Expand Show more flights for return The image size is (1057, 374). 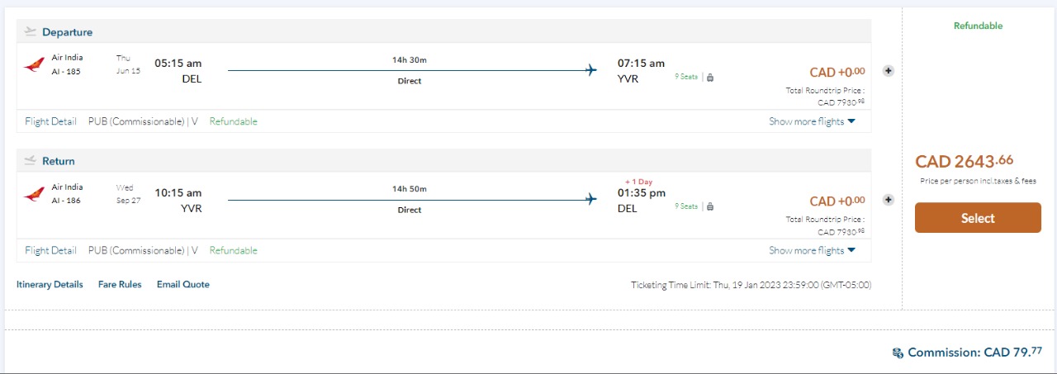[x=812, y=250]
